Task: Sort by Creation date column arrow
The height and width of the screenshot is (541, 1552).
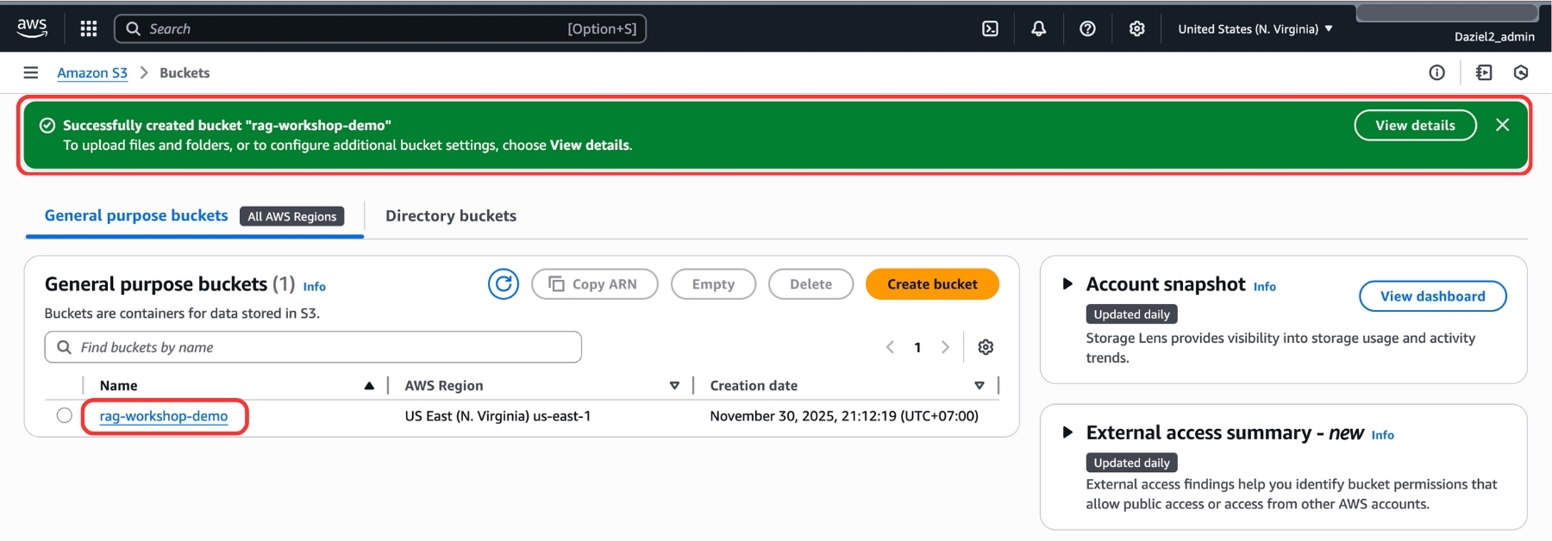Action: (x=979, y=385)
